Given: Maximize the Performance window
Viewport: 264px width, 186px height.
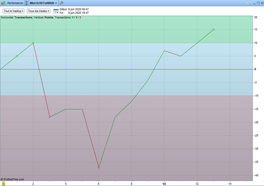Looking at the screenshot, I should [258, 3].
